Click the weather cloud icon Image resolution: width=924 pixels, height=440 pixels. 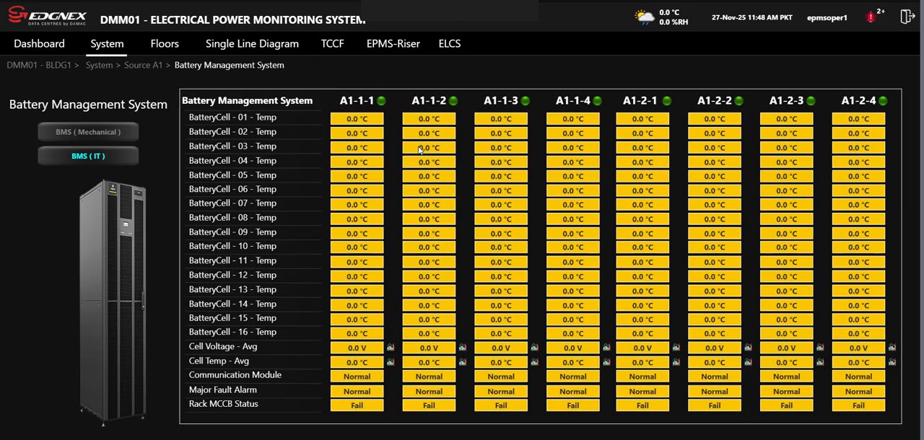click(x=645, y=17)
